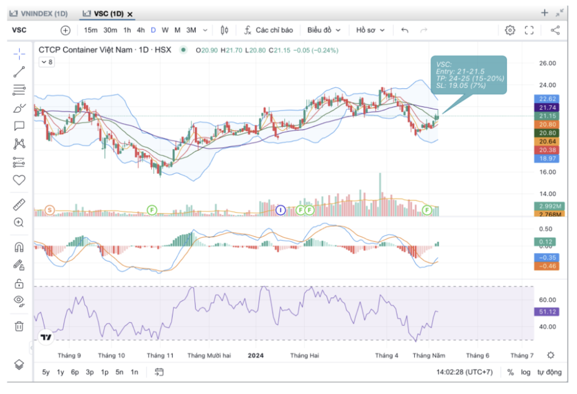Screen dimensions: 577x394
Task: Toggle percent scale mode
Action: point(510,372)
